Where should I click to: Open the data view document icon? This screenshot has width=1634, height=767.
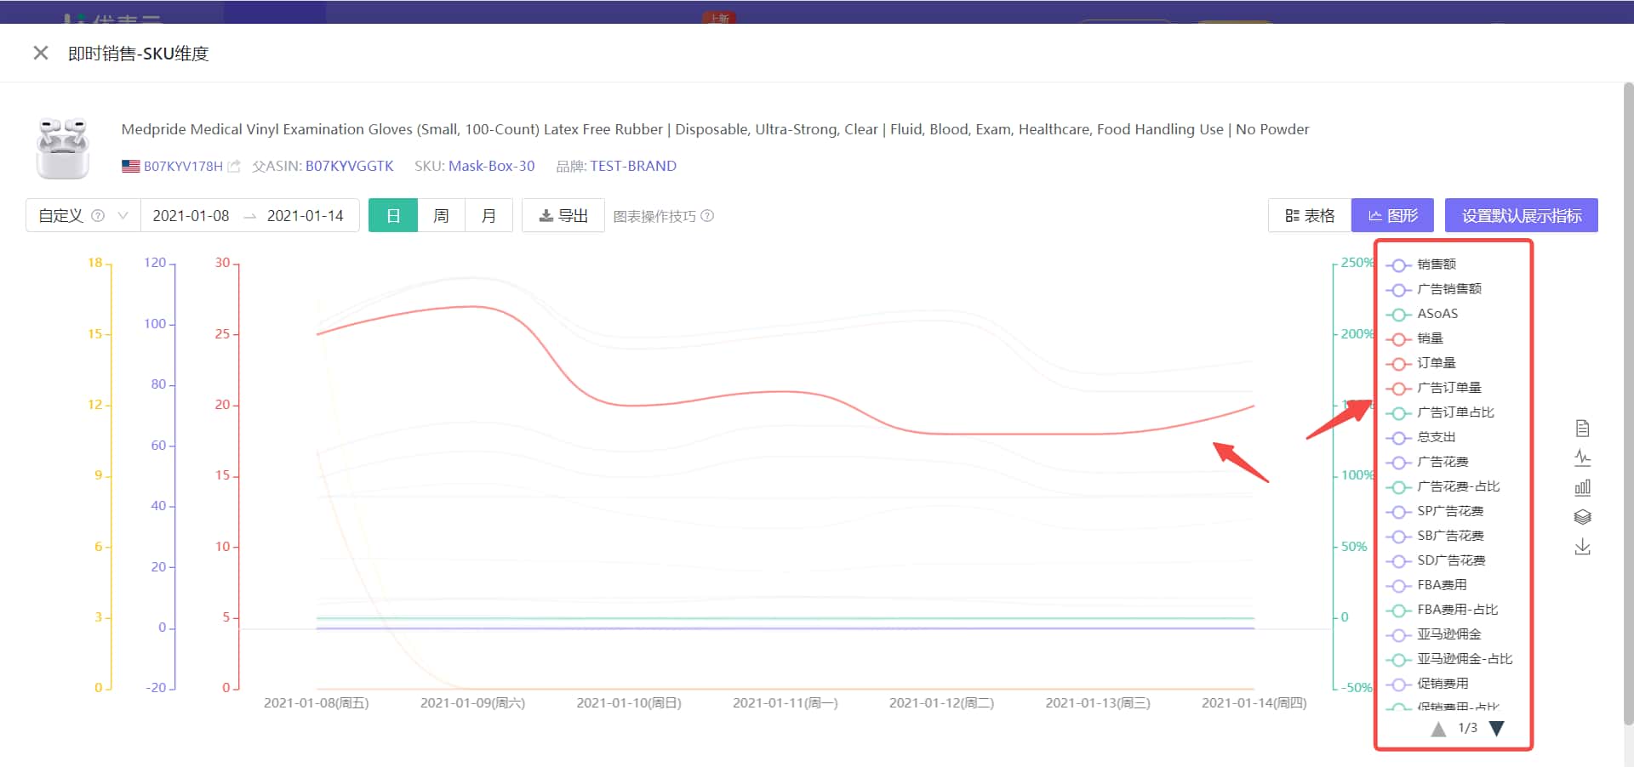[1582, 429]
